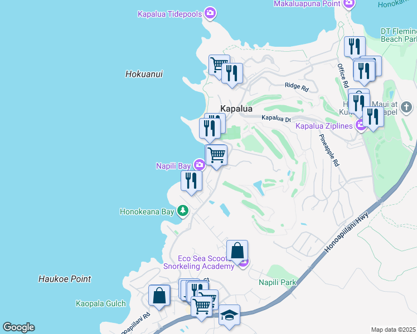This screenshot has height=334, width=417.
Task: Click the Office Rd label
Action: point(343,75)
